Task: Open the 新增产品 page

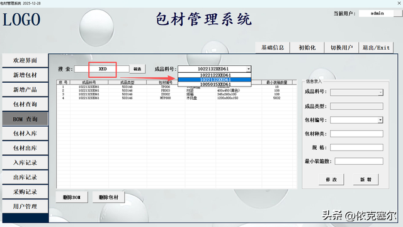Action: [25, 90]
